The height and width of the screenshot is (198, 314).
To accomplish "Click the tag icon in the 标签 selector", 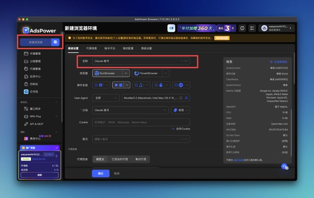I will pos(175,110).
